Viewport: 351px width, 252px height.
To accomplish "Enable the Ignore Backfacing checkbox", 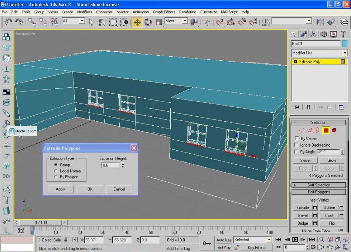I will [296, 145].
